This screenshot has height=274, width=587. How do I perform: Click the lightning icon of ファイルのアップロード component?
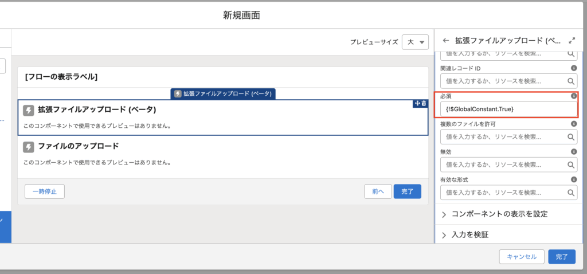[29, 147]
